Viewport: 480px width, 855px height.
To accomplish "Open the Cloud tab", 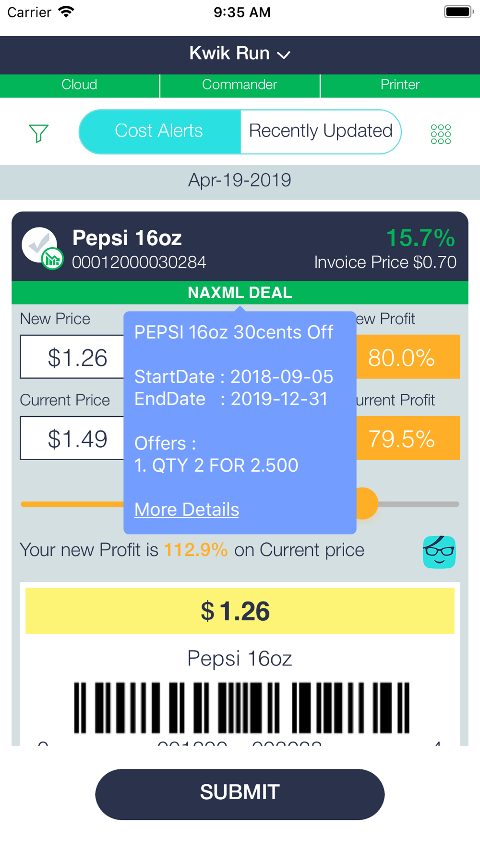I will (x=80, y=85).
